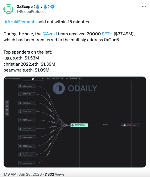Open the @ScopeProtocol handle
Image resolution: width=150 pixels, height=177 pixels.
[x=31, y=12]
